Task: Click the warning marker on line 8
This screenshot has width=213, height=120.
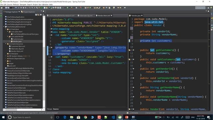Action: (129, 41)
